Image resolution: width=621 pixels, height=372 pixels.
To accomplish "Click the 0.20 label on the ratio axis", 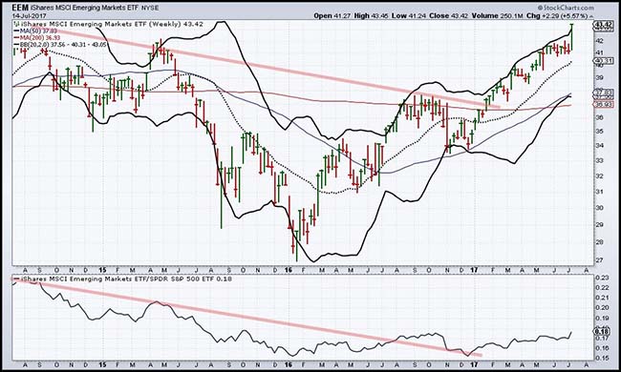I will tap(602, 307).
